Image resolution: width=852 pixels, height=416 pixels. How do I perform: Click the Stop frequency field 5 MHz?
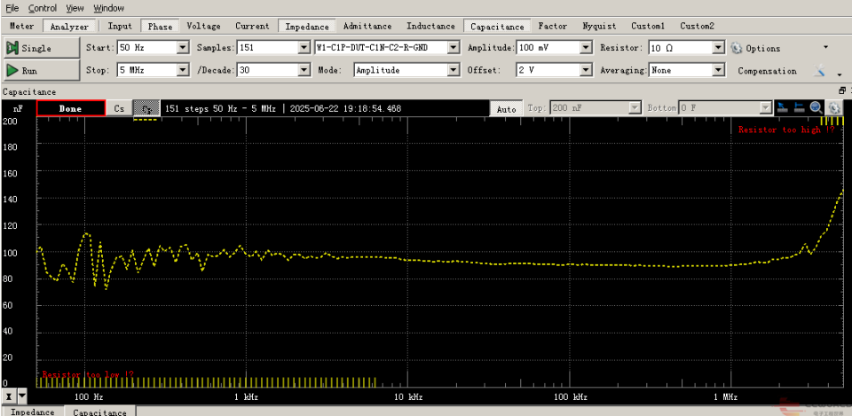click(x=146, y=70)
